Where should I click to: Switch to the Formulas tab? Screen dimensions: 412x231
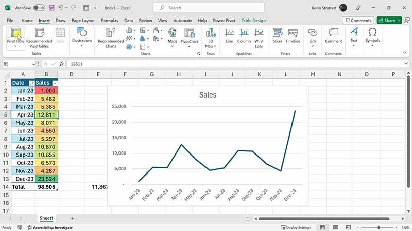click(x=110, y=21)
